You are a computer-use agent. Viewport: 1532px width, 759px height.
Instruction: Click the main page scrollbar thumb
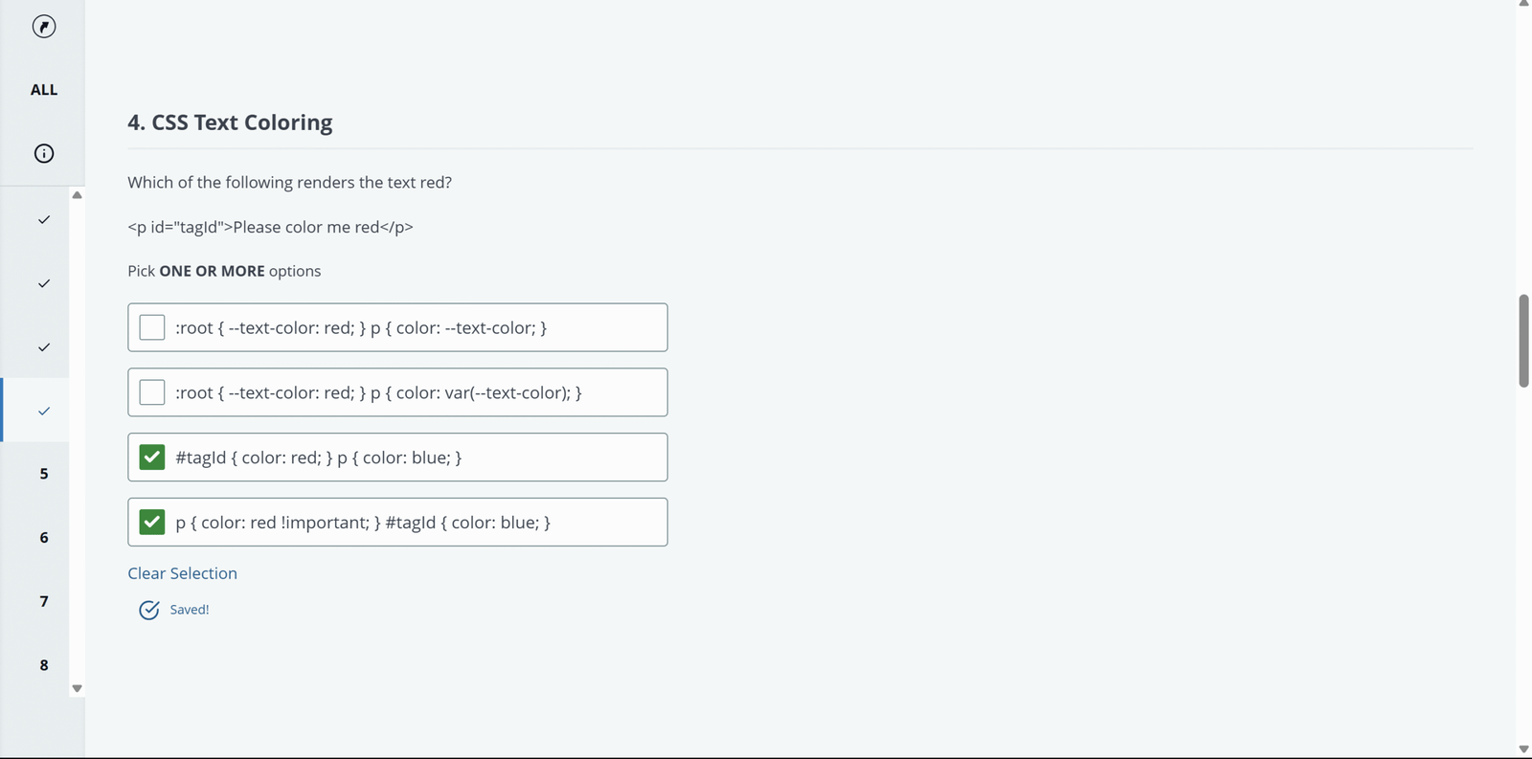point(1523,341)
